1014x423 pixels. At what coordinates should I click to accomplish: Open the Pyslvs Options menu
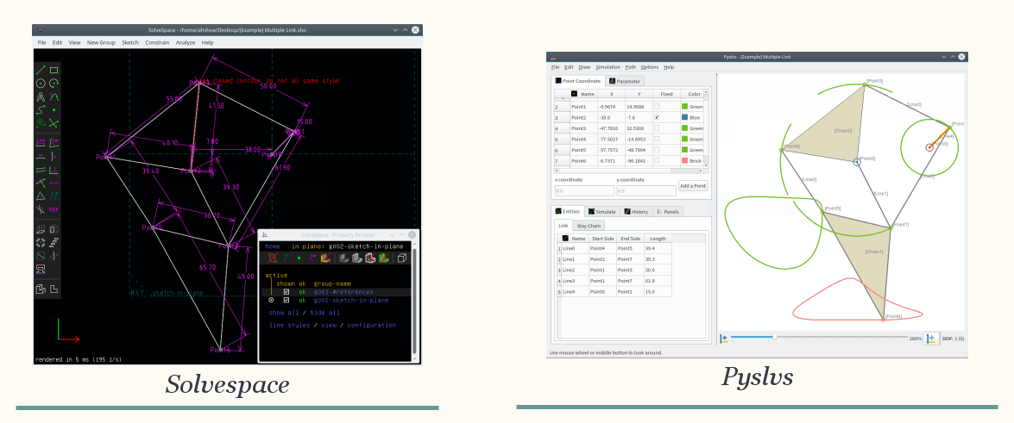click(649, 67)
